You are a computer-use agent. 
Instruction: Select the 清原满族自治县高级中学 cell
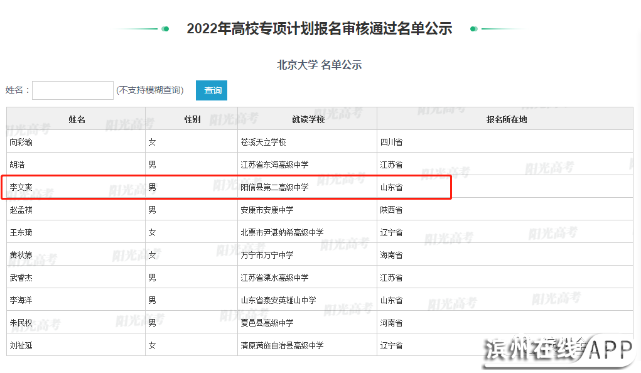[282, 345]
